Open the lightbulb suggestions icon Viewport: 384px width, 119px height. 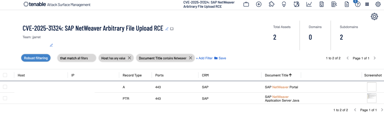tap(284, 4)
